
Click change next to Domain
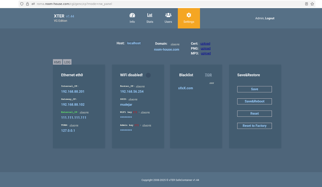pos(175,44)
